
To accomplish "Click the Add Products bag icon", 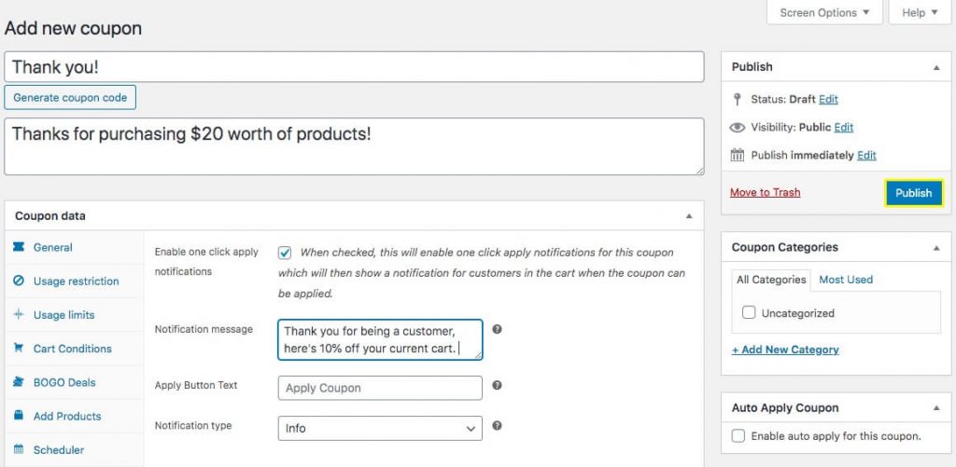I will click(x=19, y=416).
